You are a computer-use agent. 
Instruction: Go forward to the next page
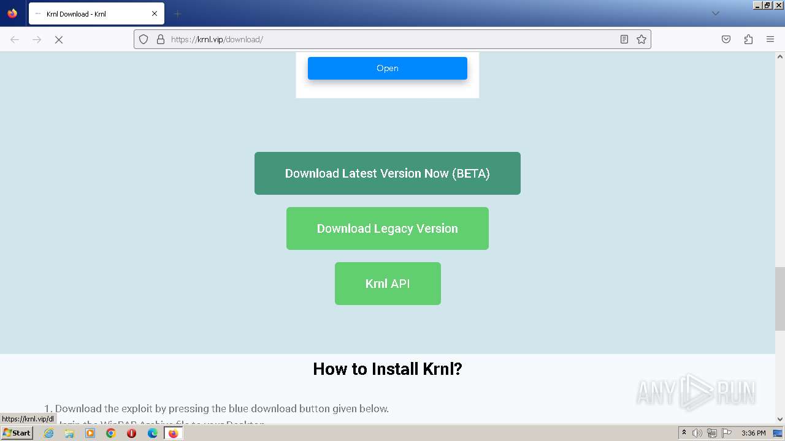tap(37, 39)
